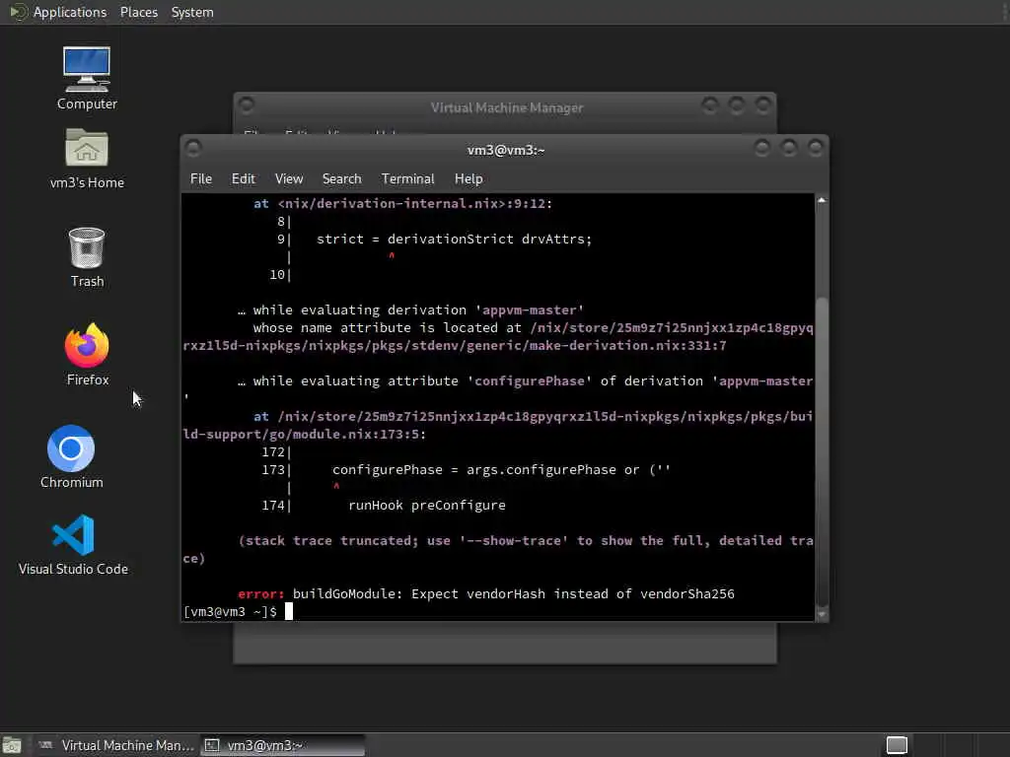This screenshot has height=757, width=1010.
Task: Click the show desktop icon in taskbar
Action: [x=12, y=745]
